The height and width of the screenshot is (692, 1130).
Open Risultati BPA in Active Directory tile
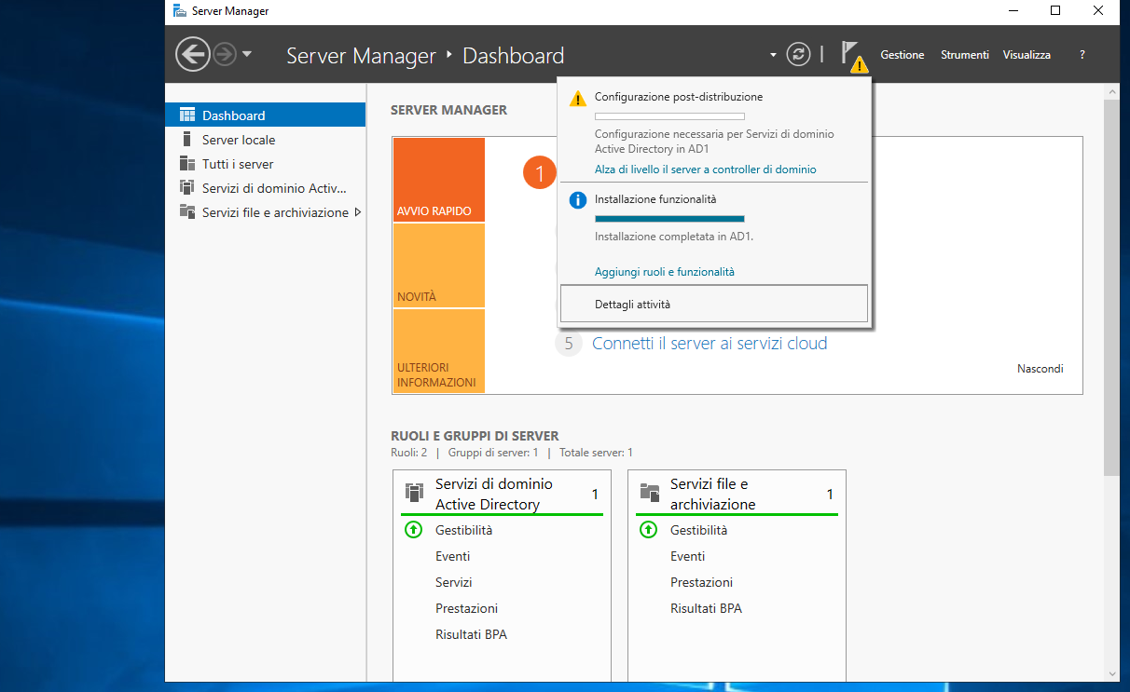471,634
